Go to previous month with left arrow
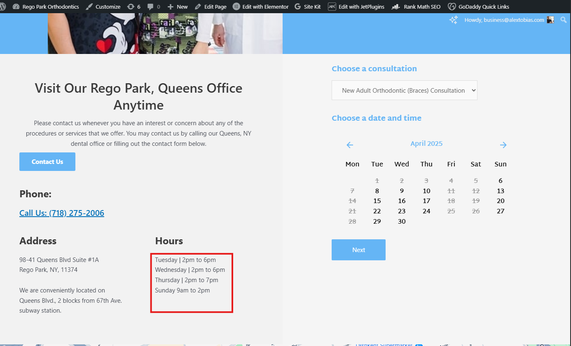 pyautogui.click(x=350, y=145)
